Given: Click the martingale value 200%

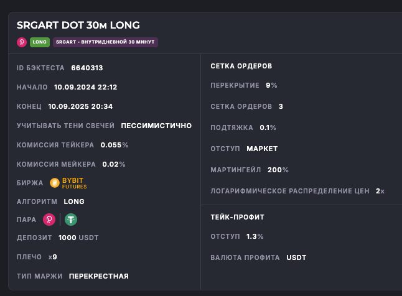Looking at the screenshot, I should pyautogui.click(x=278, y=170).
